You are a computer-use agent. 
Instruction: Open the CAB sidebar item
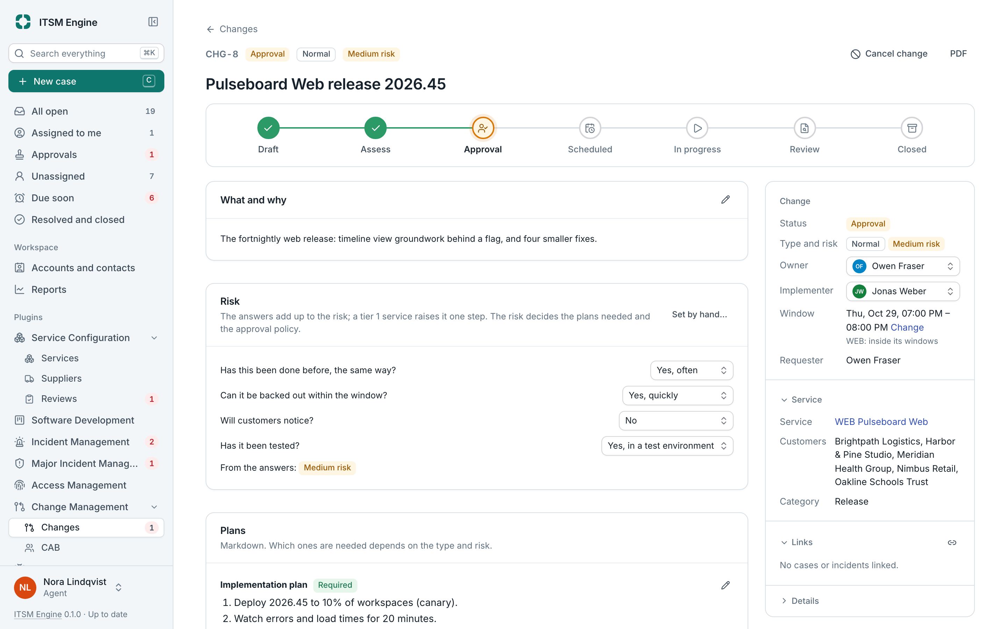[x=86, y=548]
